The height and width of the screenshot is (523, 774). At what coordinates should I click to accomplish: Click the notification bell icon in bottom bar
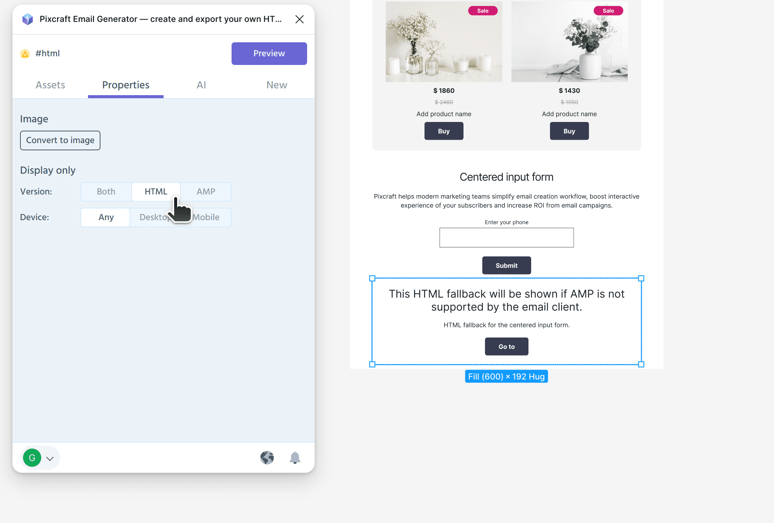[x=295, y=458]
